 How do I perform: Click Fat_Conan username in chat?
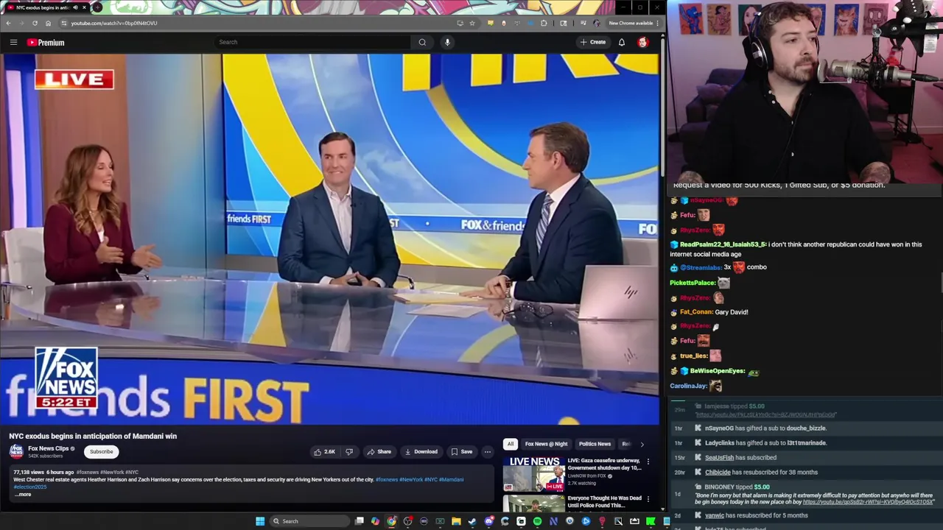coord(695,312)
